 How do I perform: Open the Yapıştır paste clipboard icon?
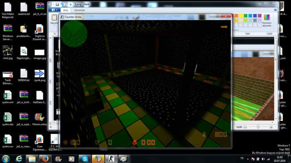(54, 18)
